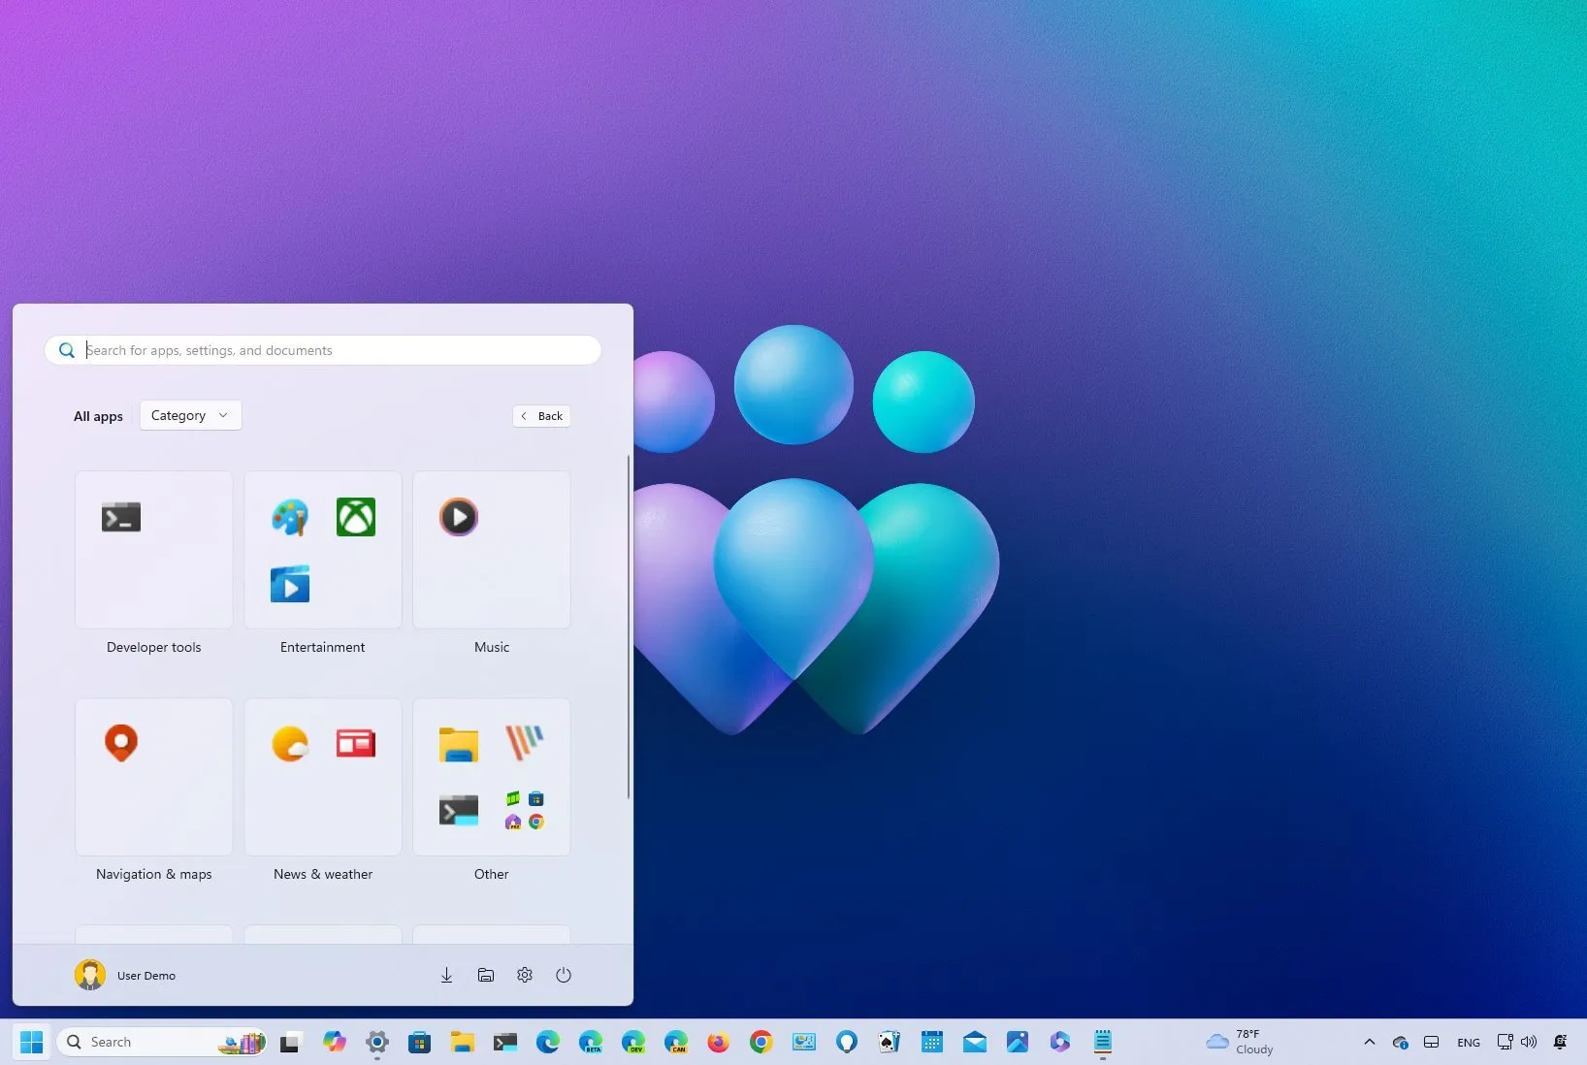Open OneDrive status cloud icon in tray

pyautogui.click(x=1400, y=1042)
